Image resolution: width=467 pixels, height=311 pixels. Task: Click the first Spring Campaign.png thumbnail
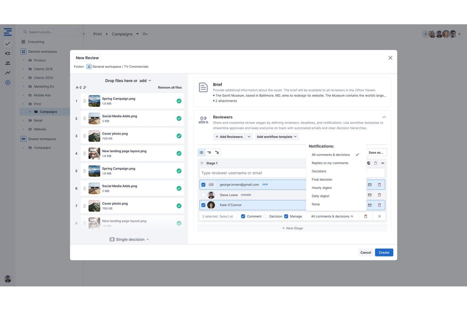(x=94, y=101)
